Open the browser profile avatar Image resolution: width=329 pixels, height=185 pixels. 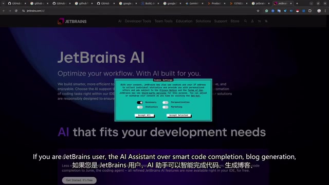pos(319,11)
